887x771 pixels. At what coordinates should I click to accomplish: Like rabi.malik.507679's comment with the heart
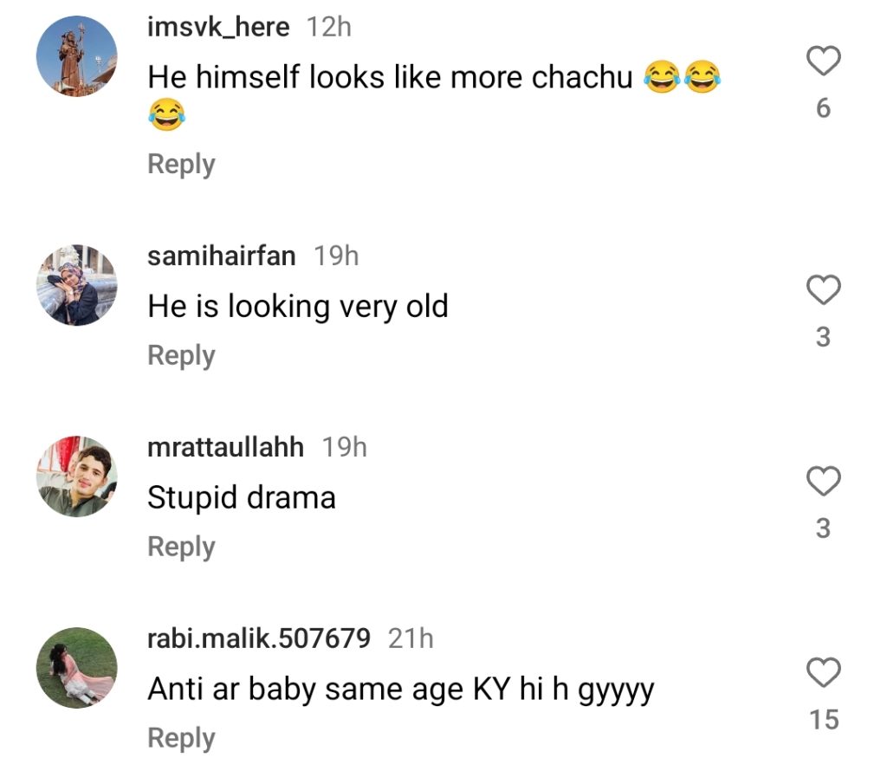(x=824, y=673)
